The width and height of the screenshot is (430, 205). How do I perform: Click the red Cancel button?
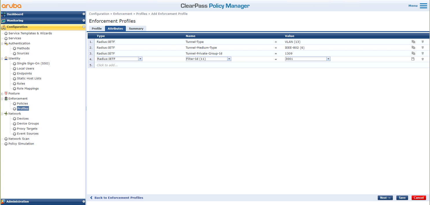click(x=419, y=198)
